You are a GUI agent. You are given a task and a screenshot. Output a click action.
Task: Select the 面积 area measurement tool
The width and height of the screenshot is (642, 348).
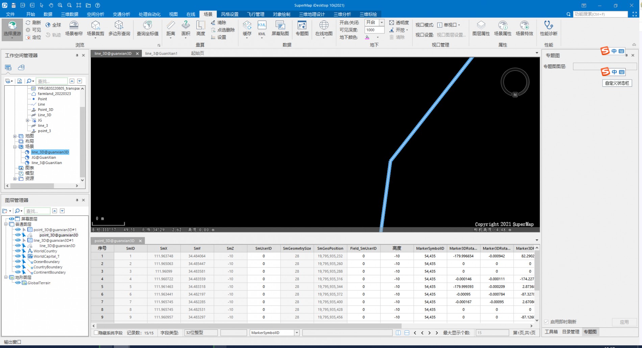[x=186, y=28]
